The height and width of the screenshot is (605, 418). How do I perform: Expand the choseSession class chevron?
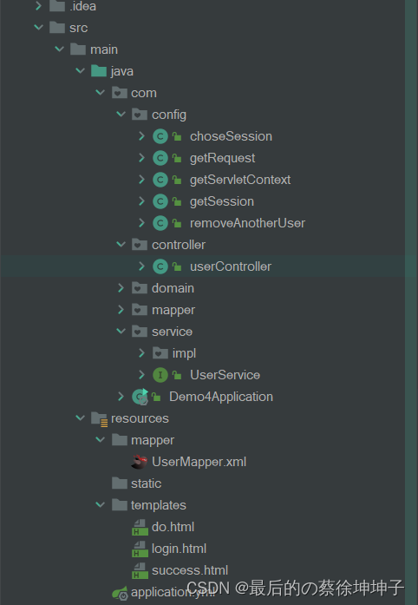(x=141, y=136)
